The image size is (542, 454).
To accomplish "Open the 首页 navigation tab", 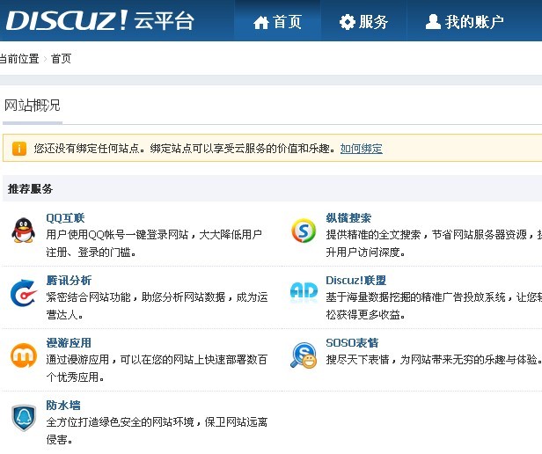I will pyautogui.click(x=277, y=22).
